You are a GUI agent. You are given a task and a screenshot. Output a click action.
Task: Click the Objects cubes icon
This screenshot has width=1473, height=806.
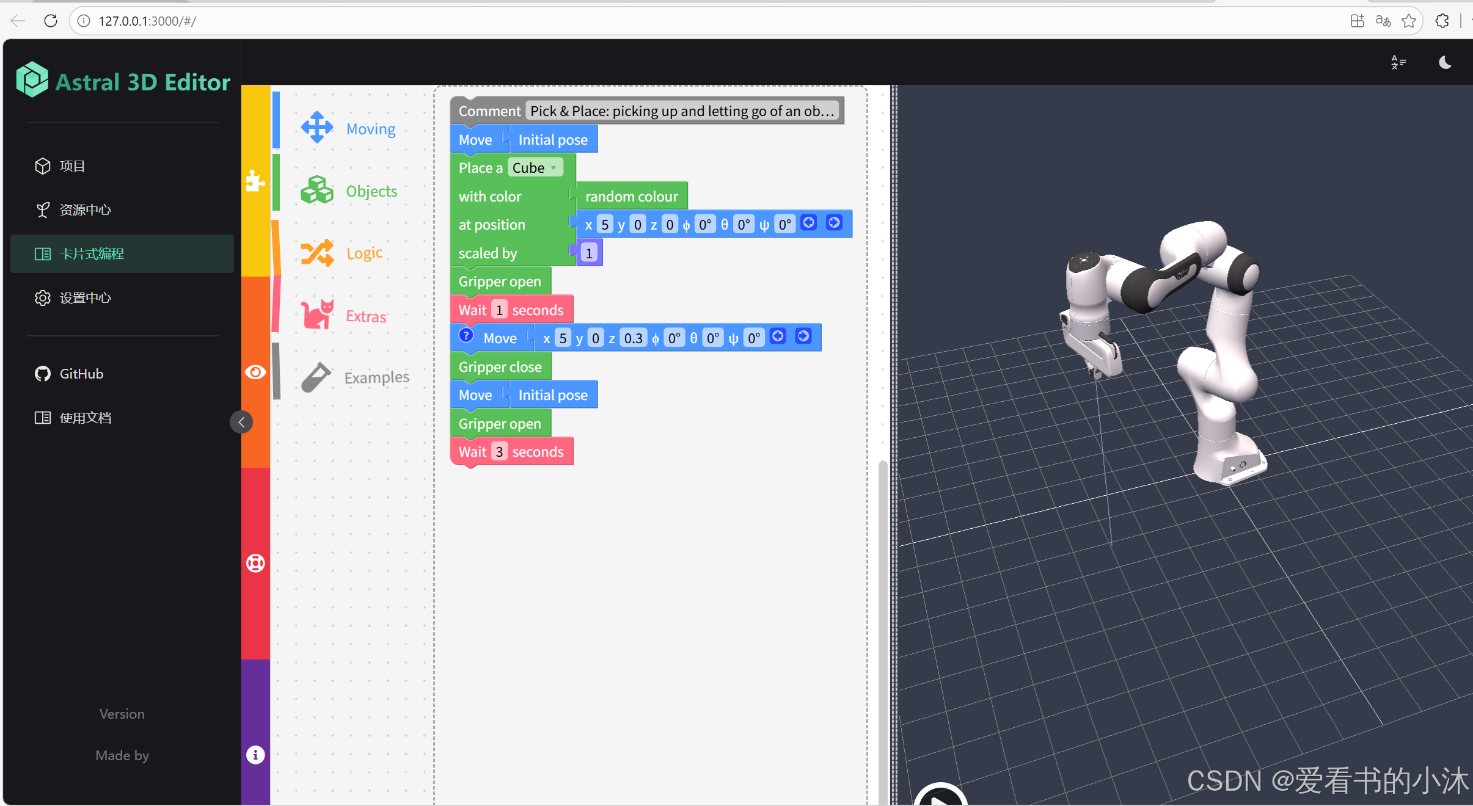tap(317, 190)
